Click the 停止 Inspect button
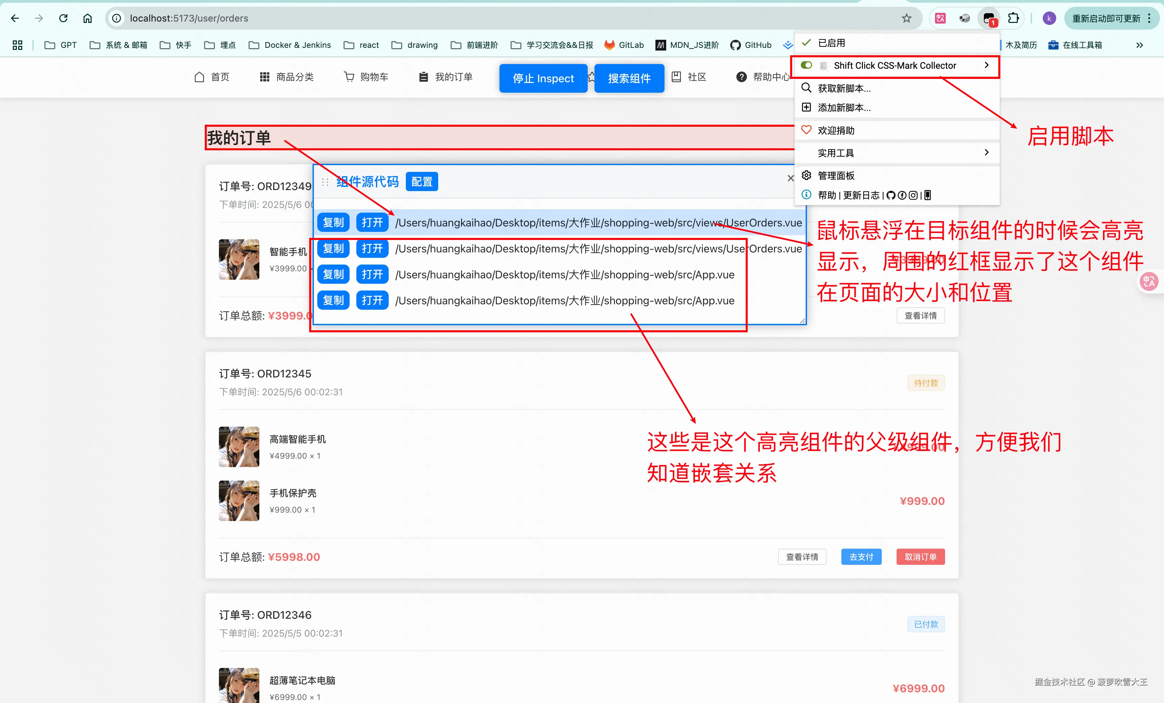The image size is (1164, 703). coord(543,78)
